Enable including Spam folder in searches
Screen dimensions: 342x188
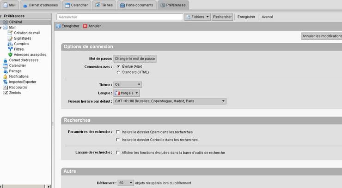(x=118, y=132)
